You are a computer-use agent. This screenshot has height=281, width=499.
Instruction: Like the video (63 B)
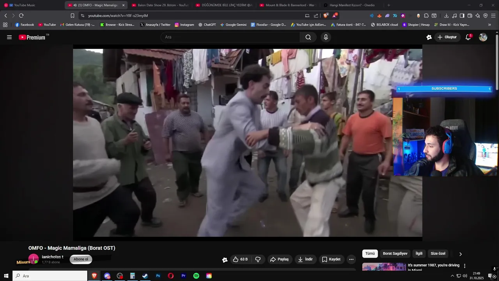tap(241, 259)
